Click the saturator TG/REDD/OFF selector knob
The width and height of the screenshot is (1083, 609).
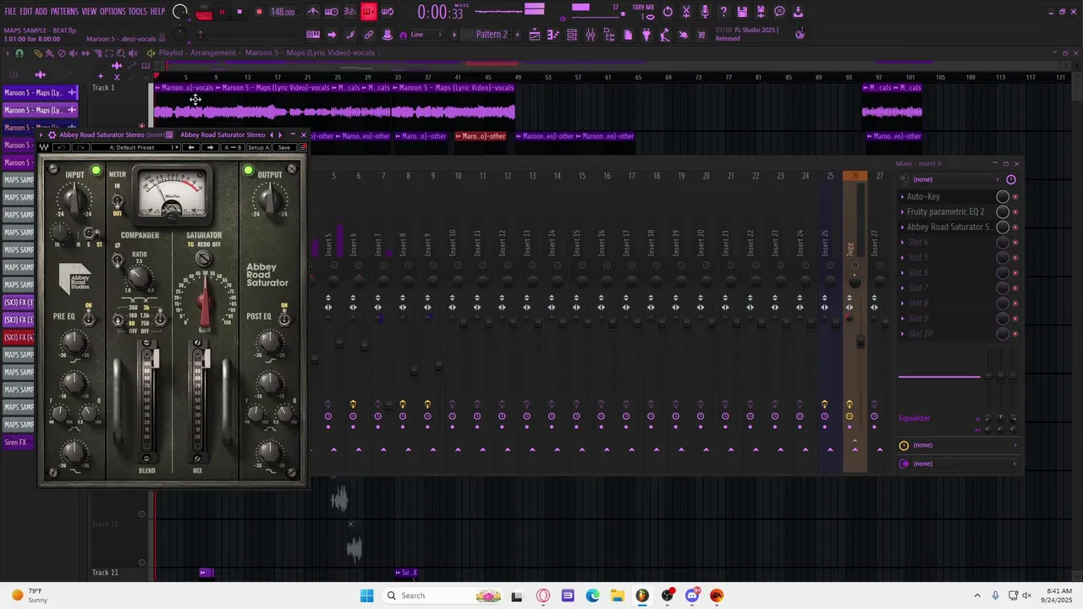point(203,259)
